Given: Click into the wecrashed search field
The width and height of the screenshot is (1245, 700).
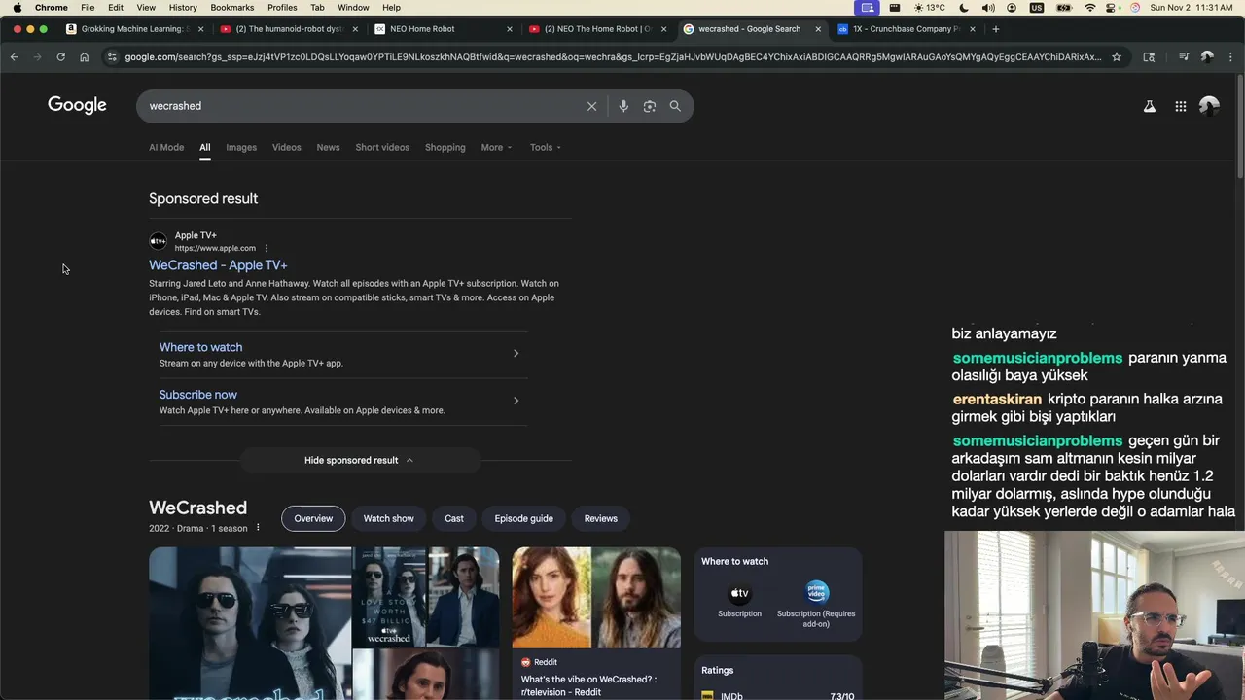Looking at the screenshot, I should tap(360, 106).
